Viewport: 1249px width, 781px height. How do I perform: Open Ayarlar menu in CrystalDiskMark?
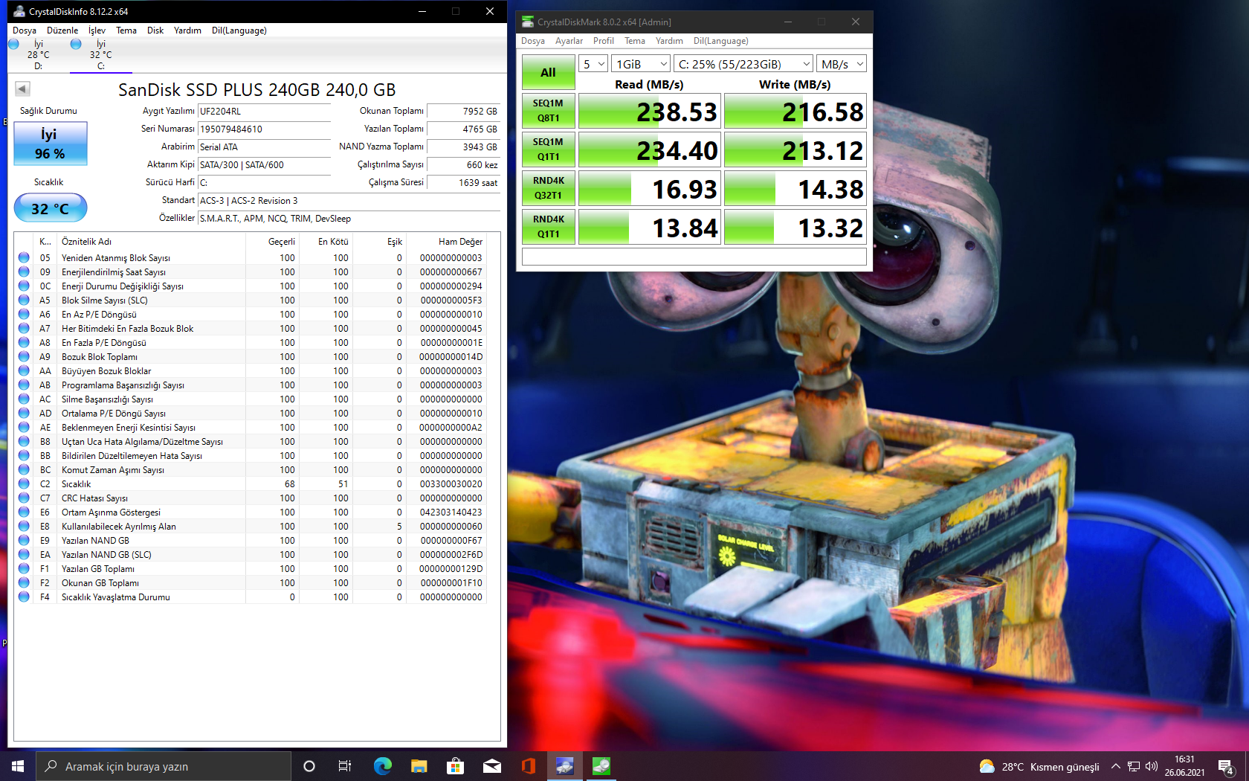click(x=569, y=41)
